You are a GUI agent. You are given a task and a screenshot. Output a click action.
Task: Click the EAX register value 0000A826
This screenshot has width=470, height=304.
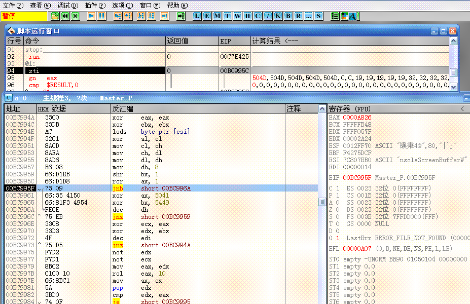click(x=357, y=118)
